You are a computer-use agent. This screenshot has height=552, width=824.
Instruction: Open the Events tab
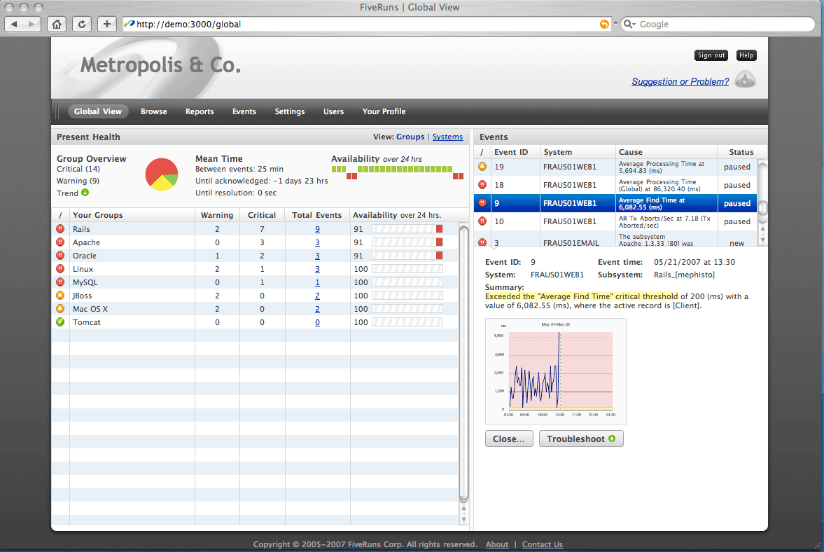click(244, 111)
